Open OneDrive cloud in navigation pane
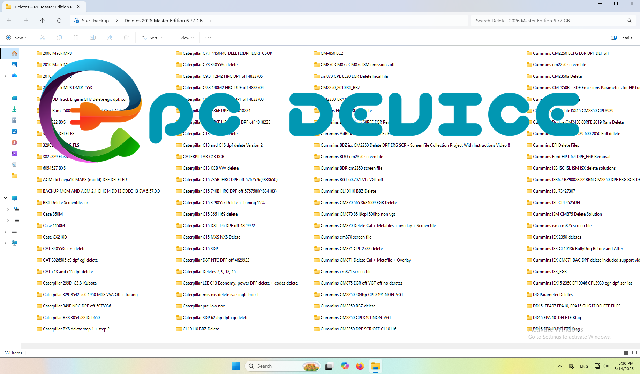This screenshot has height=374, width=640. coord(14,76)
